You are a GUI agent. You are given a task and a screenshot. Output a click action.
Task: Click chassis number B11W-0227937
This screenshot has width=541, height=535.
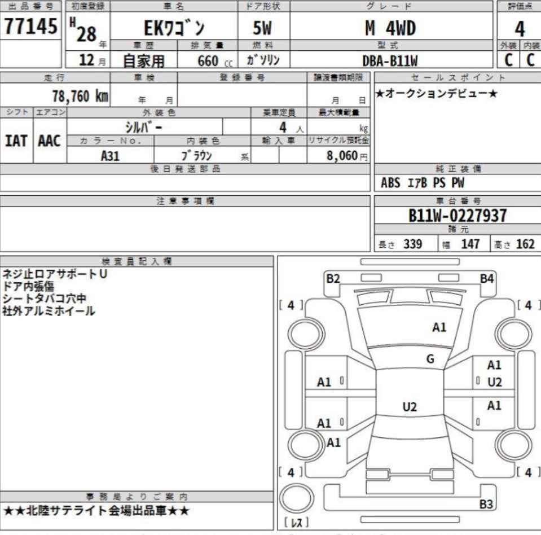458,216
